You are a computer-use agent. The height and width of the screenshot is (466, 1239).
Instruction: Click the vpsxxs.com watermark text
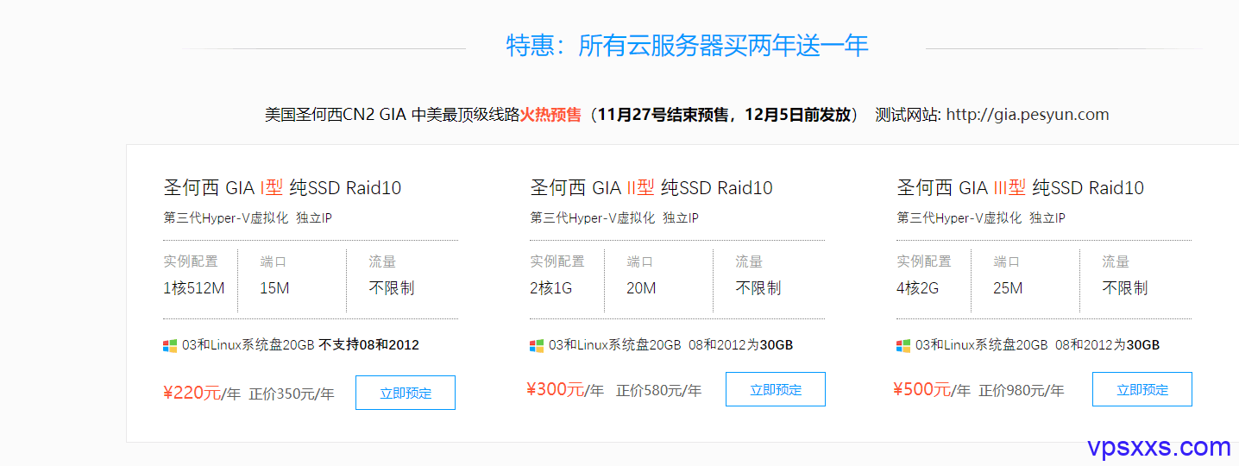[x=1159, y=447]
